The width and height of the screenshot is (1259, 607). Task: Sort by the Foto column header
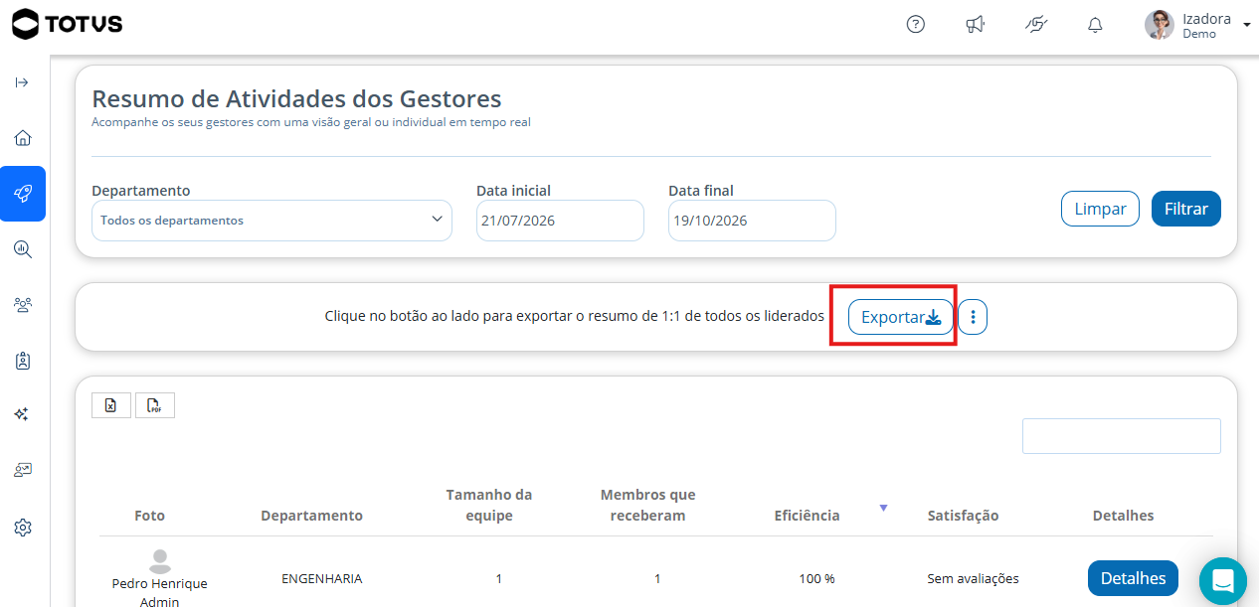tap(150, 516)
